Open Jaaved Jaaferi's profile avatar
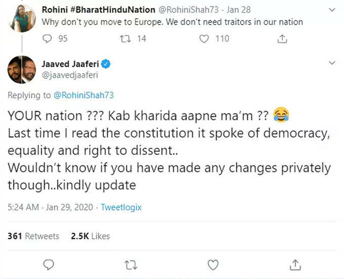 (22, 70)
